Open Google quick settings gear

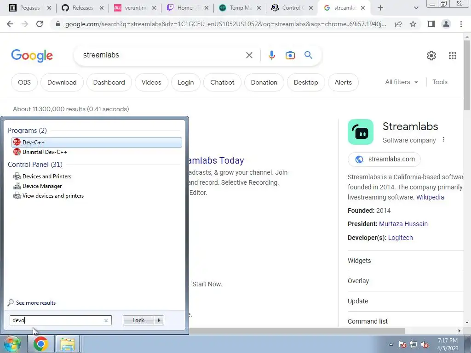point(431,56)
